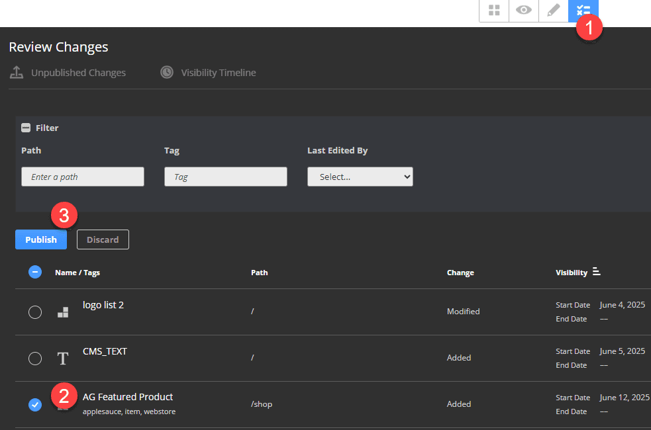
Task: Open the Unpublished Changes tab
Action: click(68, 73)
